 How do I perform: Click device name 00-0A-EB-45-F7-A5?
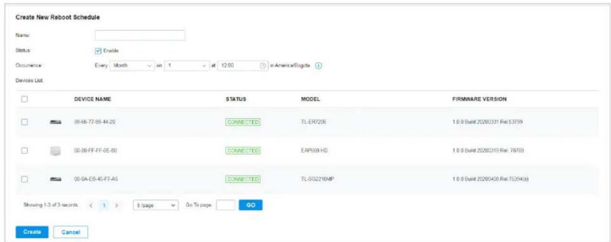pos(96,179)
